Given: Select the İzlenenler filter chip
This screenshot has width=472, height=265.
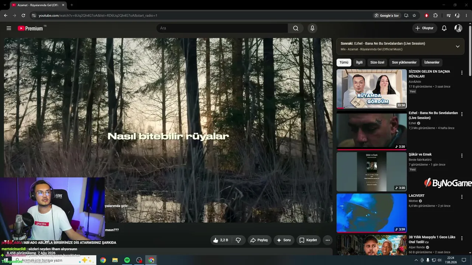Looking at the screenshot, I should [432, 63].
